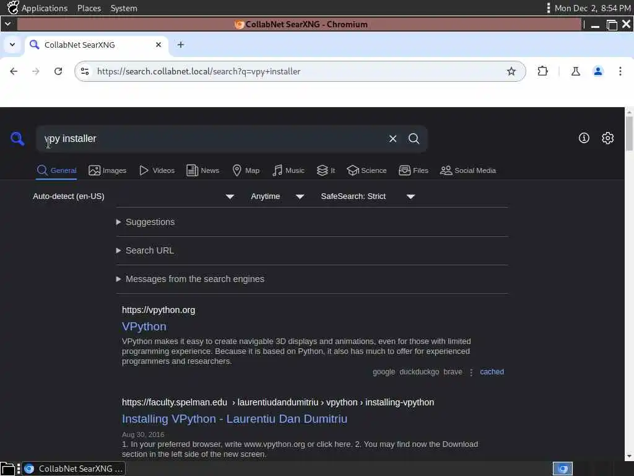Click the page vertical scrollbar thumb
The image size is (634, 476).
coord(629,134)
